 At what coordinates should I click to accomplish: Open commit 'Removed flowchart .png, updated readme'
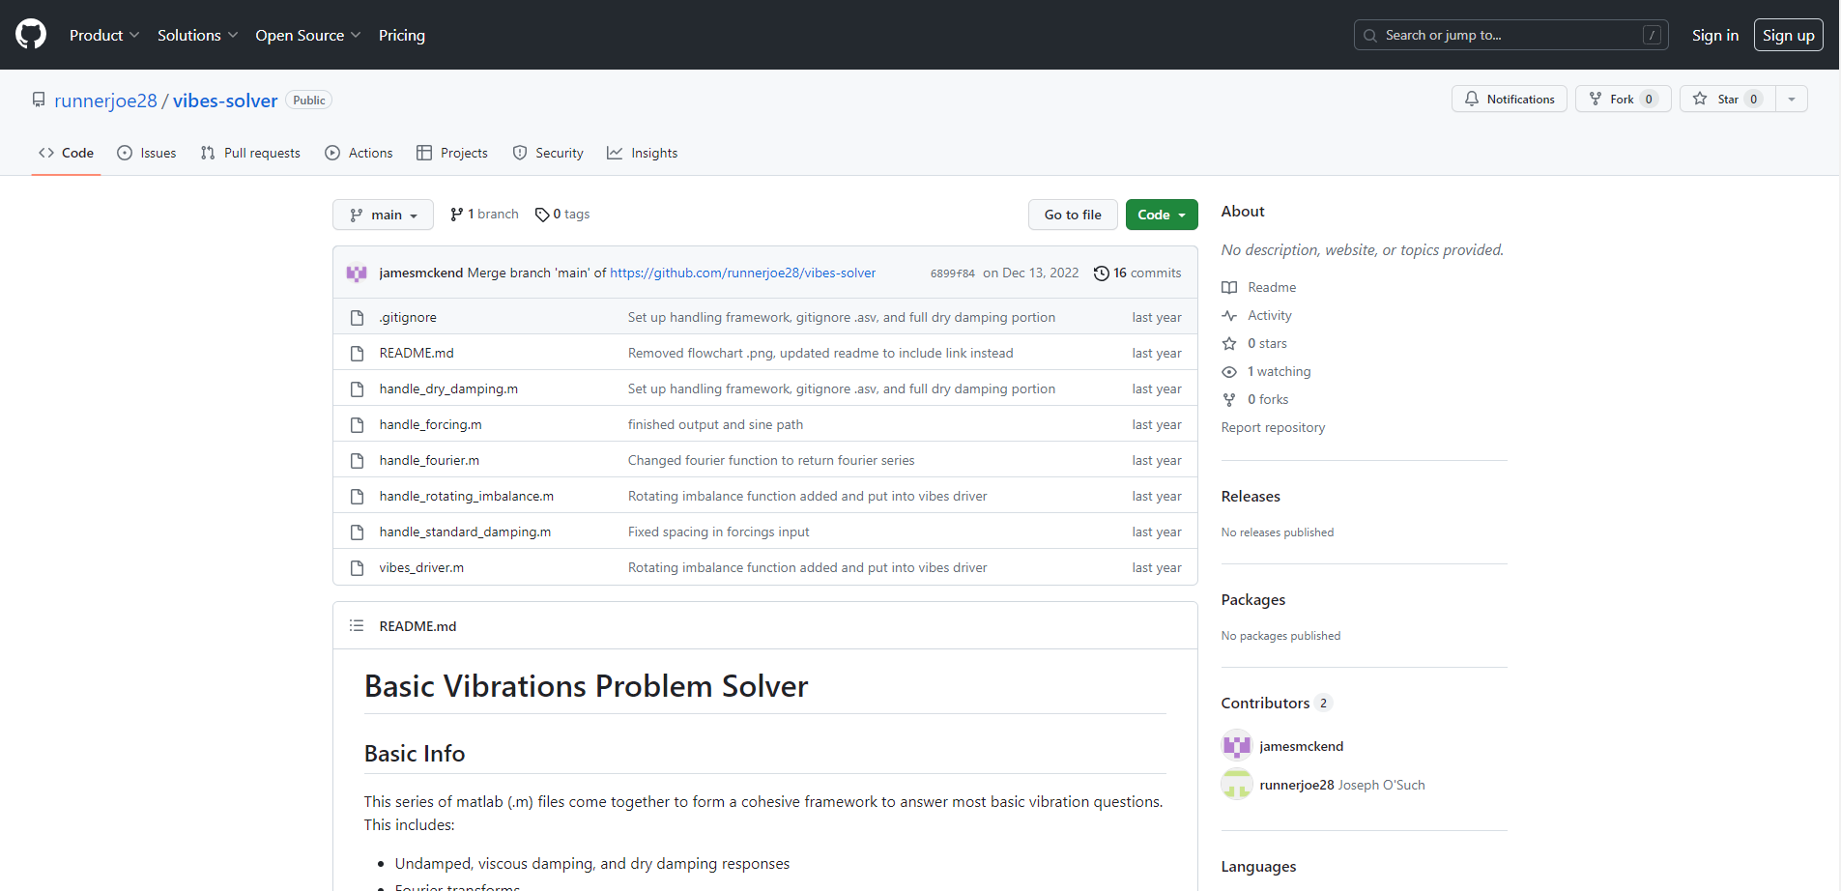[x=820, y=353]
